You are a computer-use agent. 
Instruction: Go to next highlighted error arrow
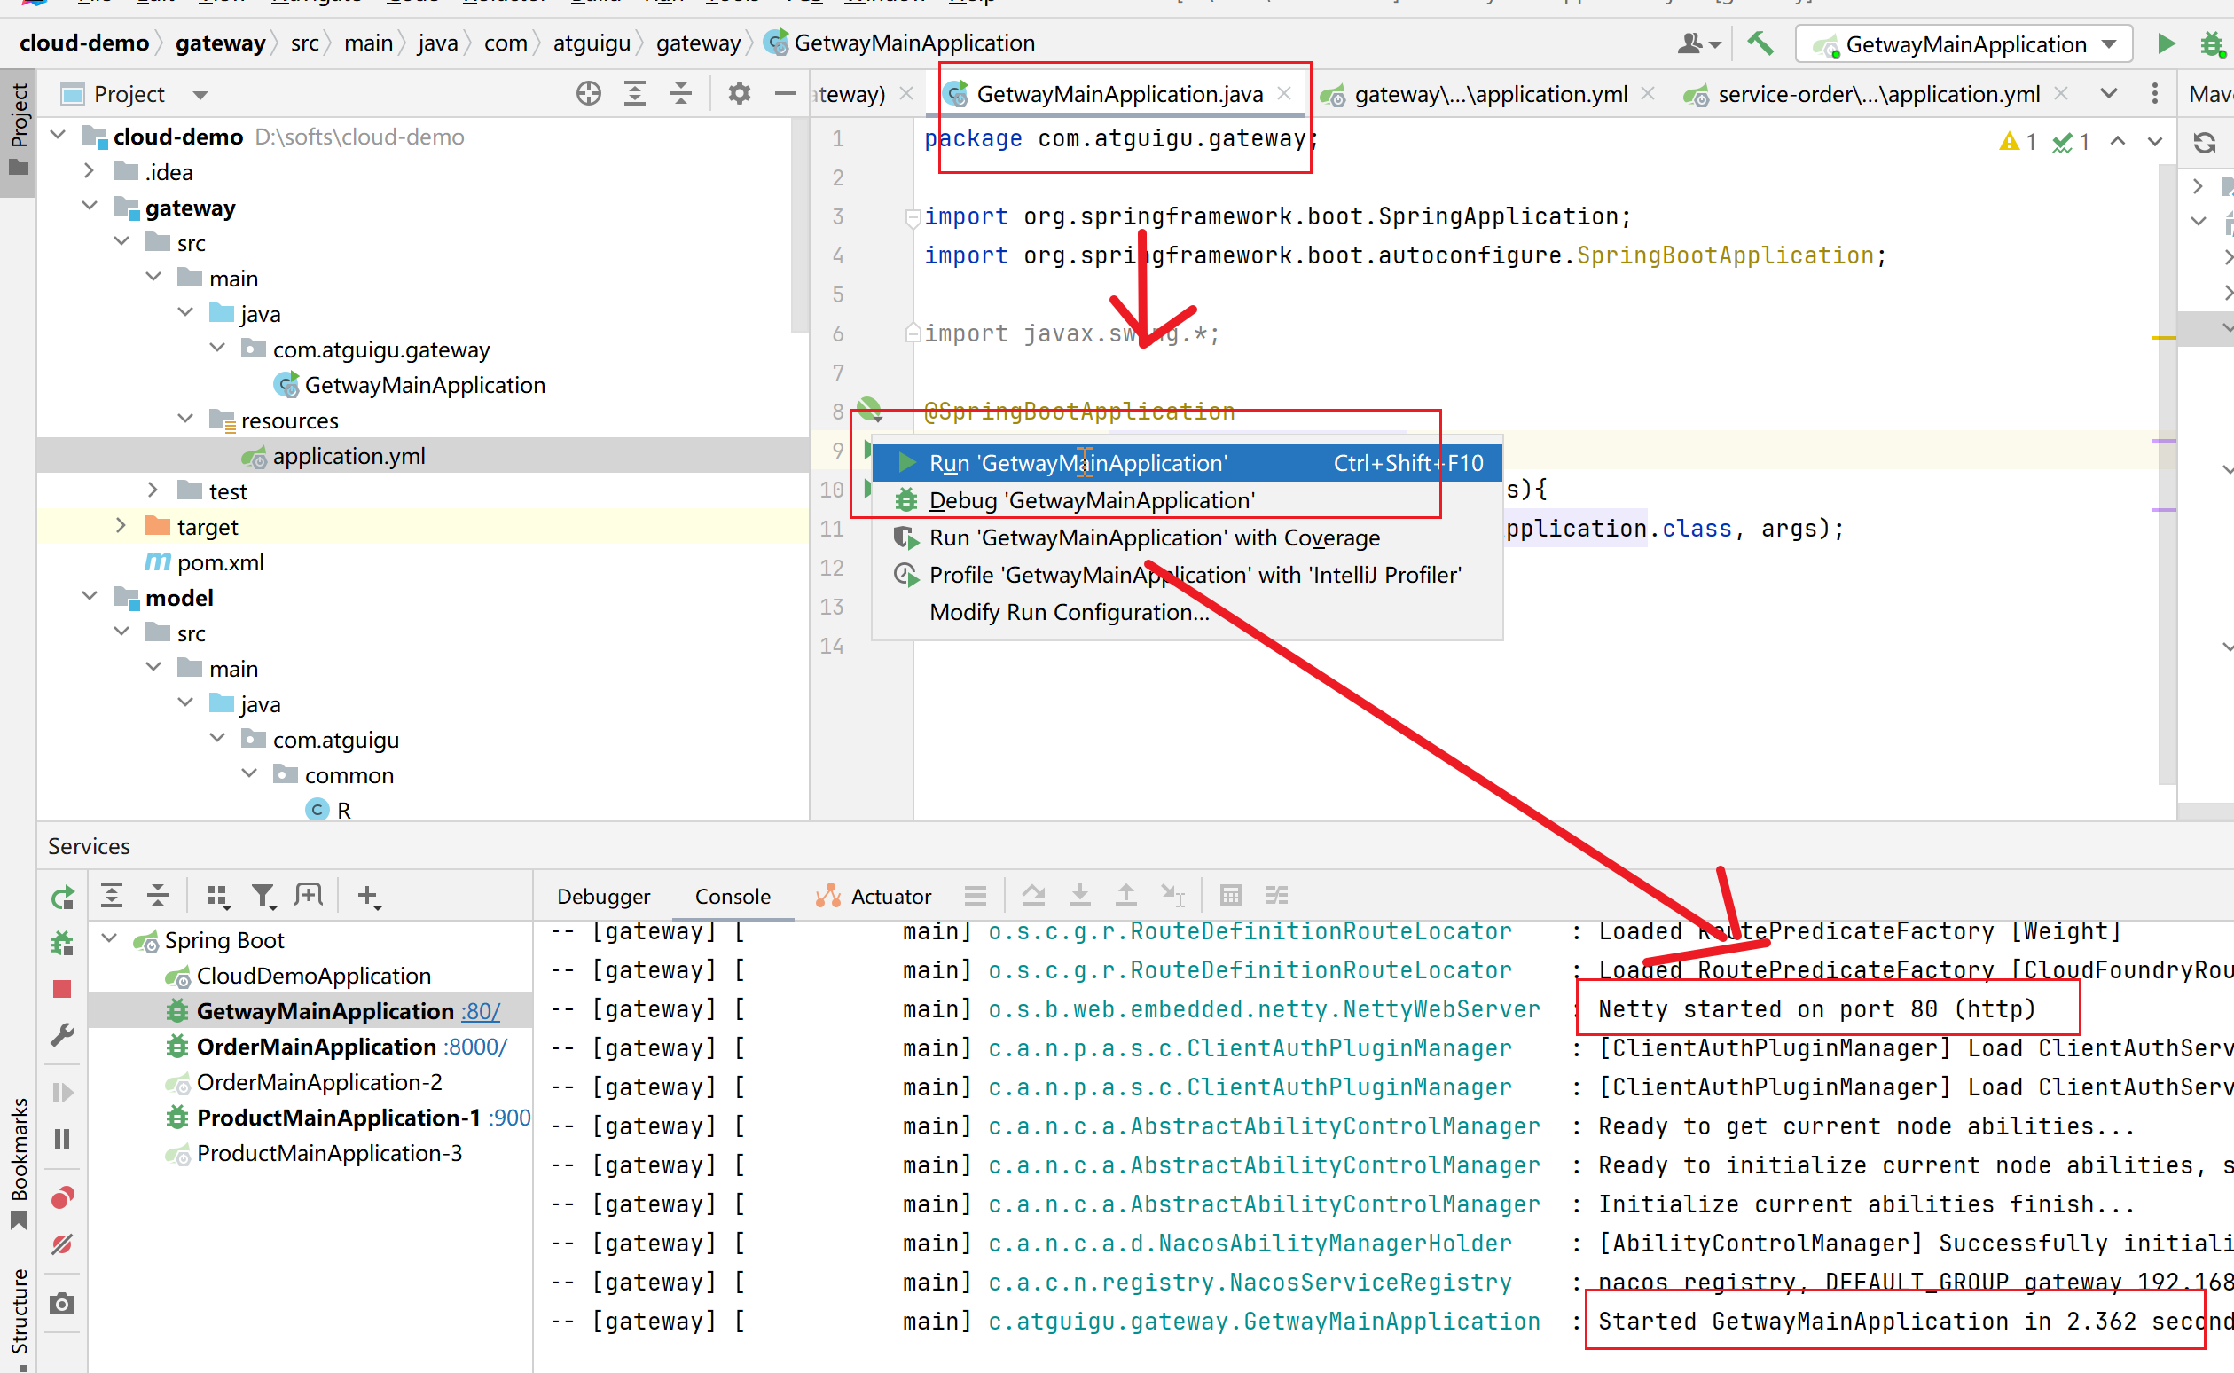point(2154,141)
